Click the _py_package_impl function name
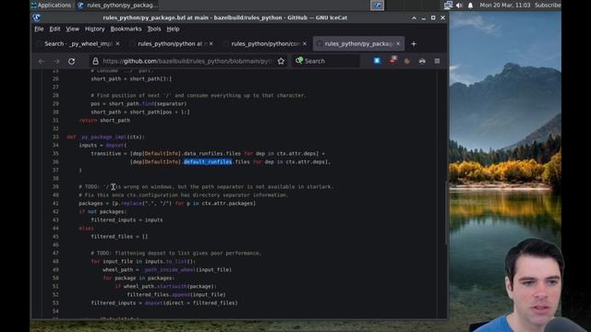Image resolution: width=591 pixels, height=332 pixels. coord(103,137)
